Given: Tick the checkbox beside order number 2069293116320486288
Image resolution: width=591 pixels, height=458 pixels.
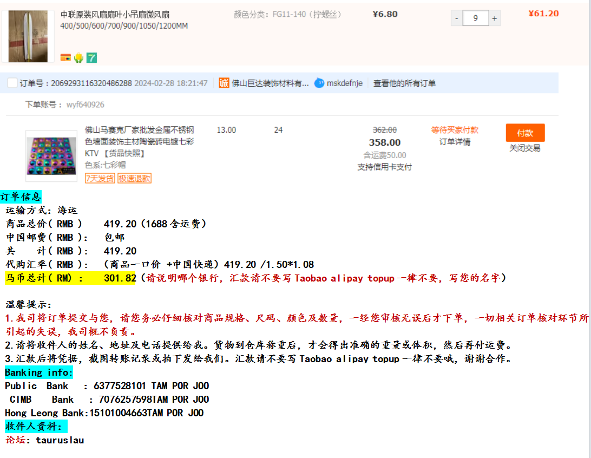Looking at the screenshot, I should pos(12,83).
